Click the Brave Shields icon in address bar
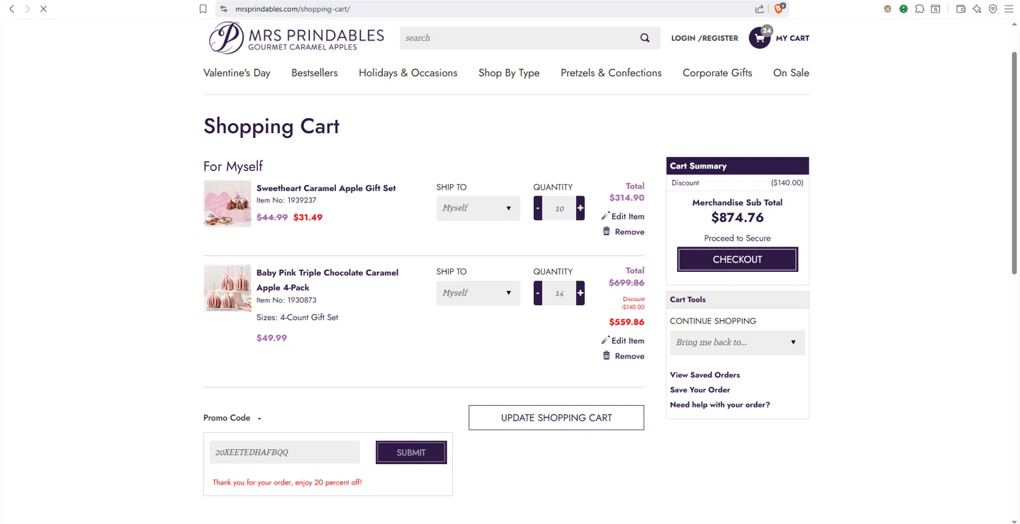1020x524 pixels. [x=779, y=9]
